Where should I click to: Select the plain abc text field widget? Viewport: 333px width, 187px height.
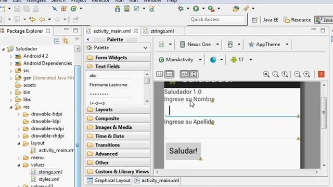(93, 75)
